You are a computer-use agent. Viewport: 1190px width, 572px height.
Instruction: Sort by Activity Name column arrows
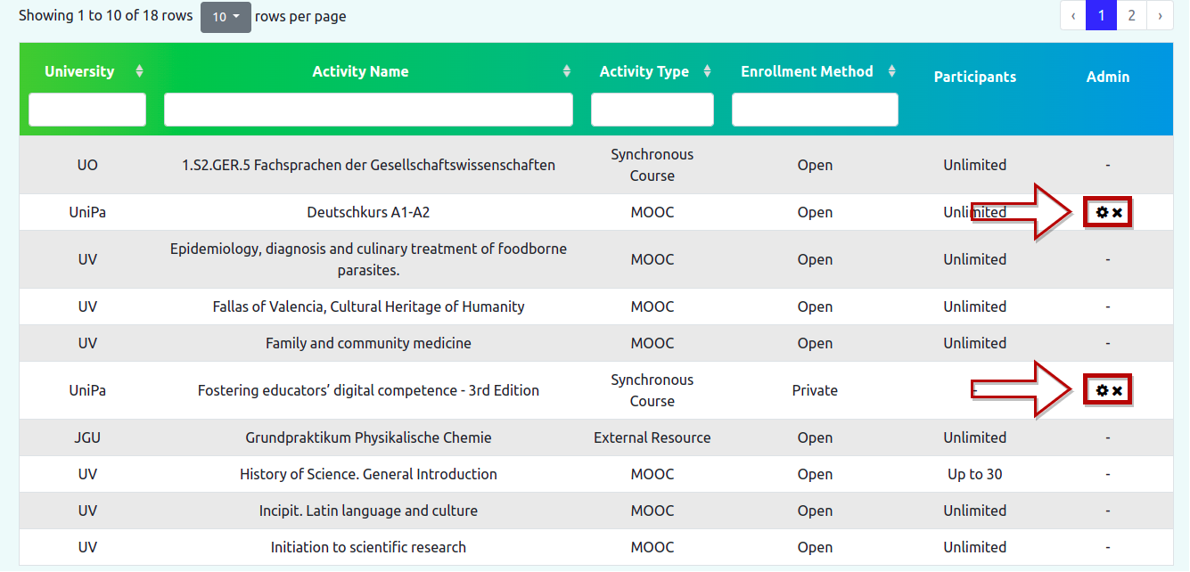pyautogui.click(x=567, y=71)
